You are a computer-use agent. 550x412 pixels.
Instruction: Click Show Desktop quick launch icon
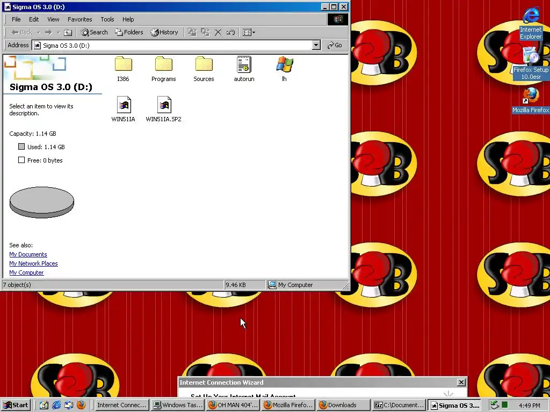coord(44,405)
